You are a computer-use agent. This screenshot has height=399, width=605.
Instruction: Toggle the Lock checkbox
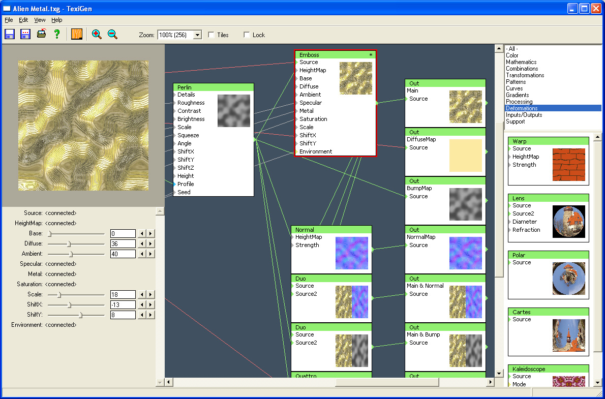pyautogui.click(x=247, y=35)
